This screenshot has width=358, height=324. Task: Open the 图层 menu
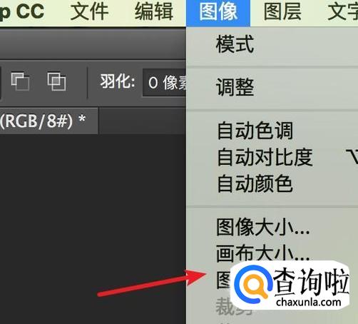(x=282, y=11)
